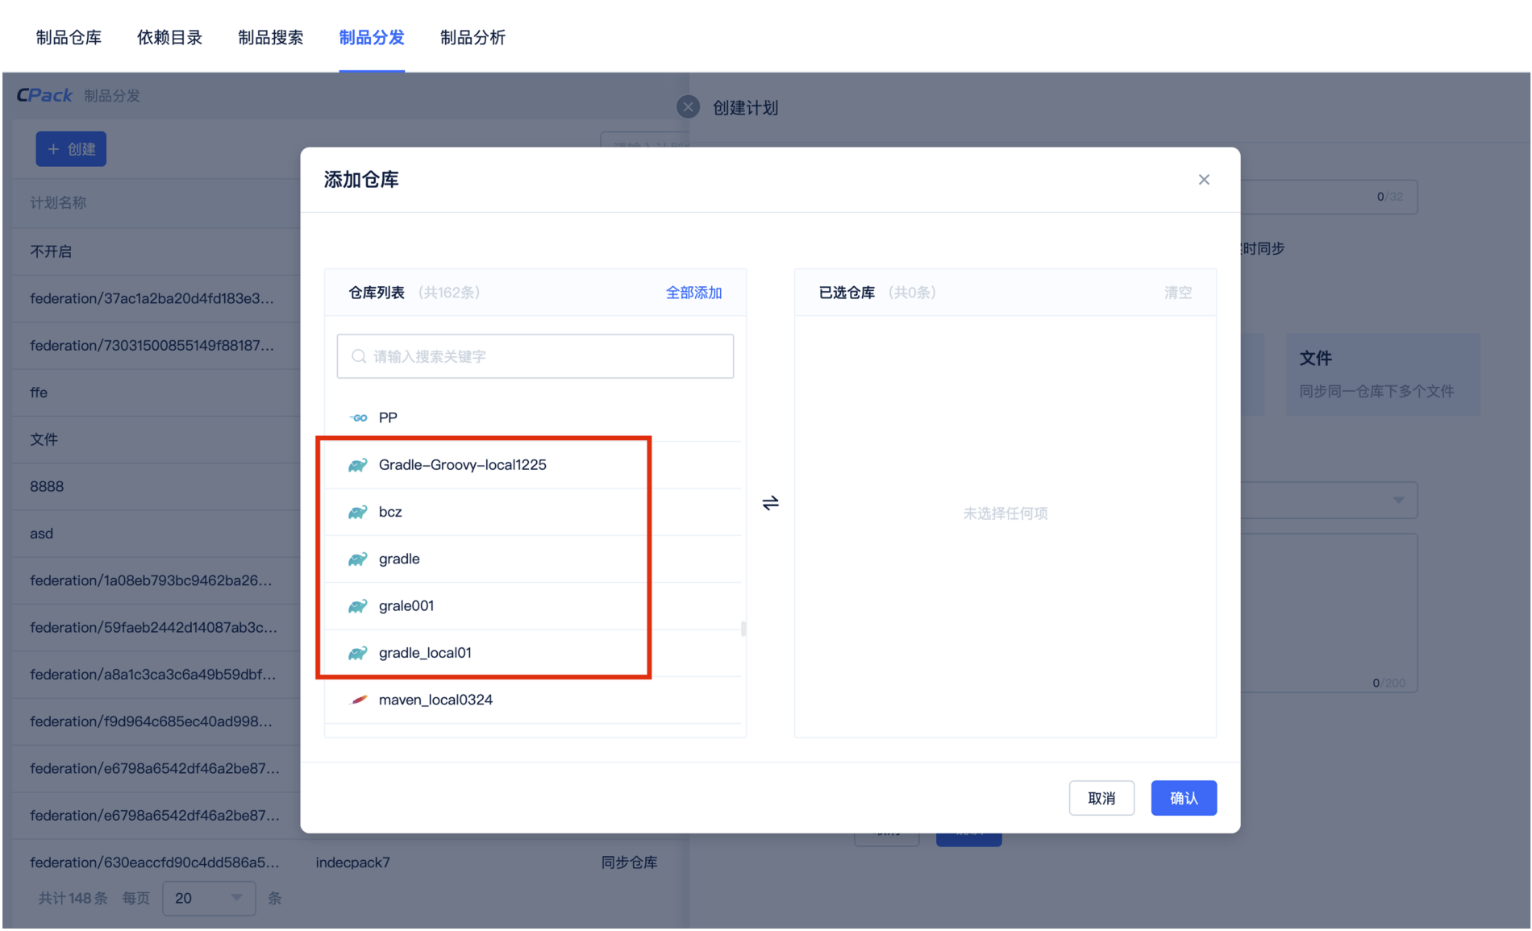The height and width of the screenshot is (931, 1532).
Task: Focus the repository search keyword field
Action: [535, 356]
